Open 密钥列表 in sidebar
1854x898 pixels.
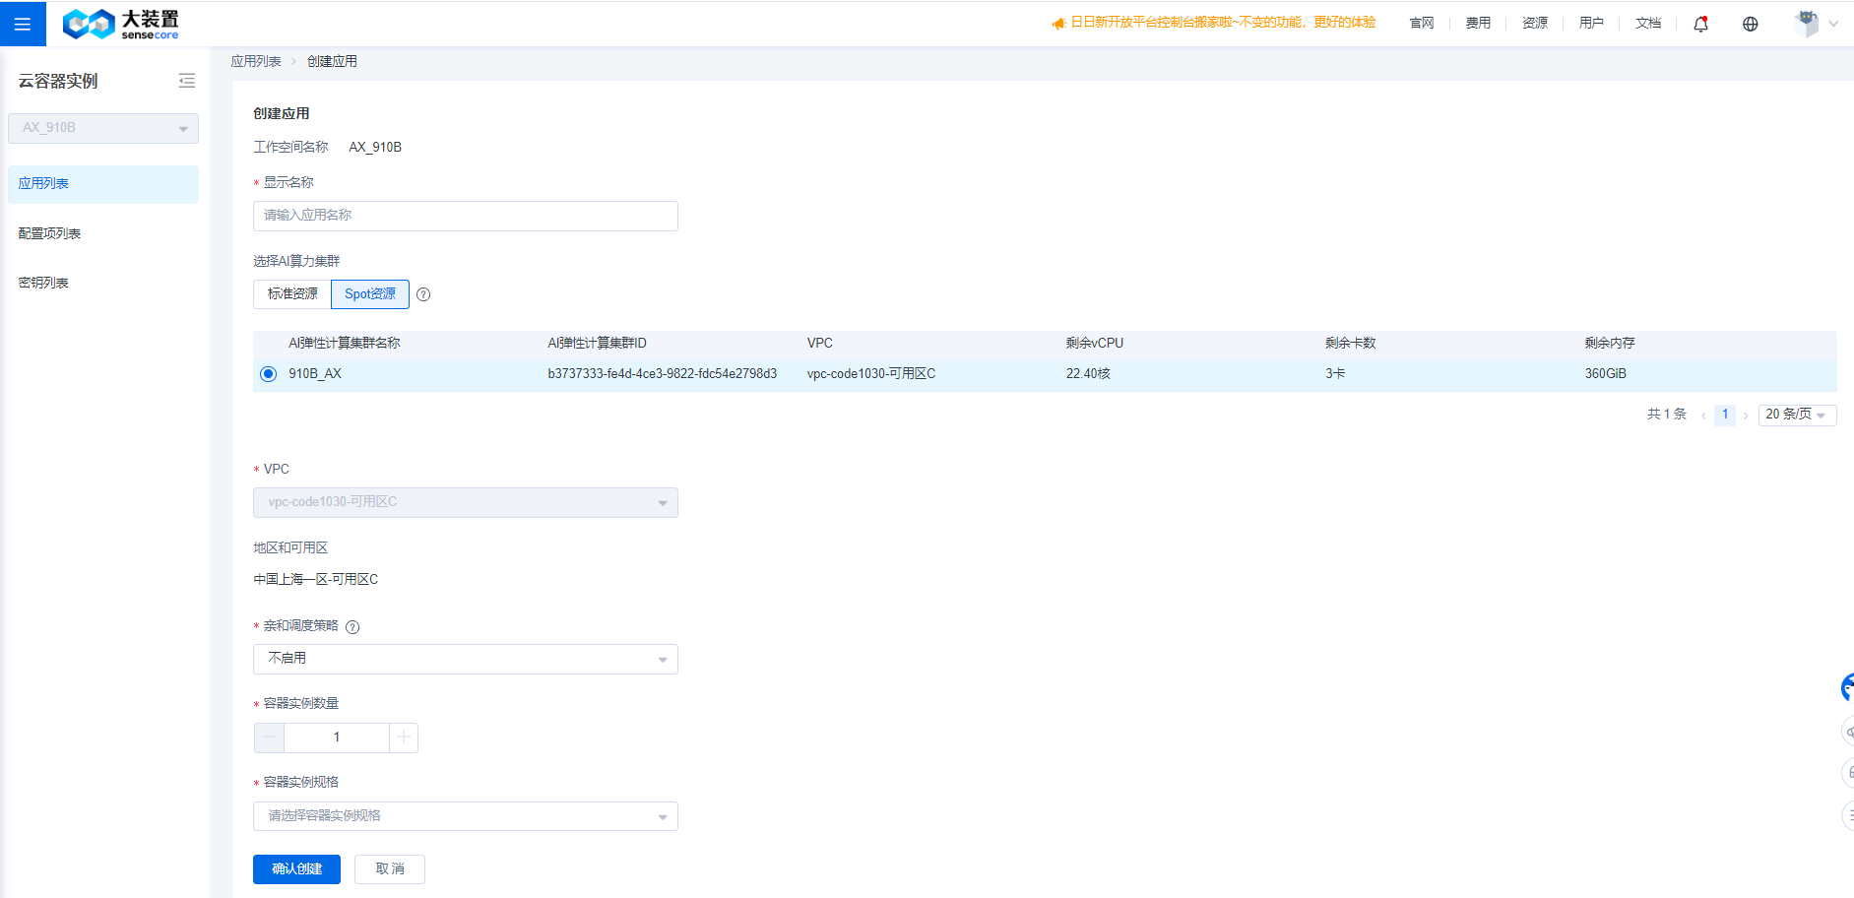click(43, 283)
